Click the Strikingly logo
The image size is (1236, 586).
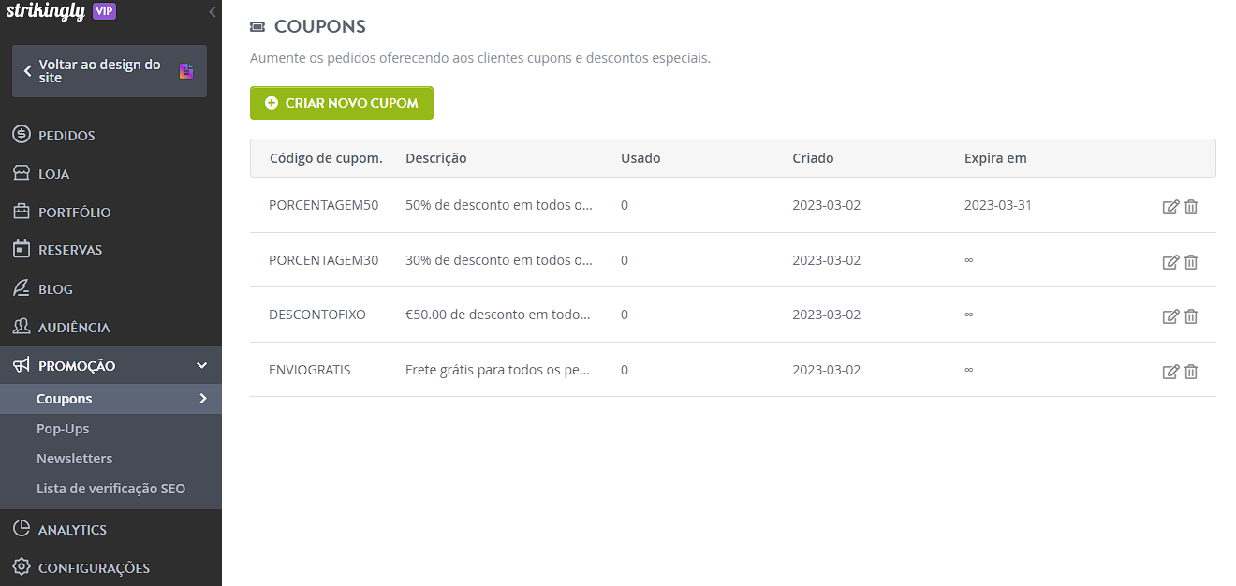coord(46,11)
